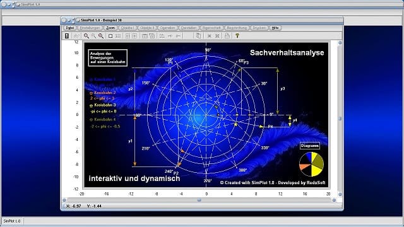Click the 150° angle label

[x=146, y=83]
